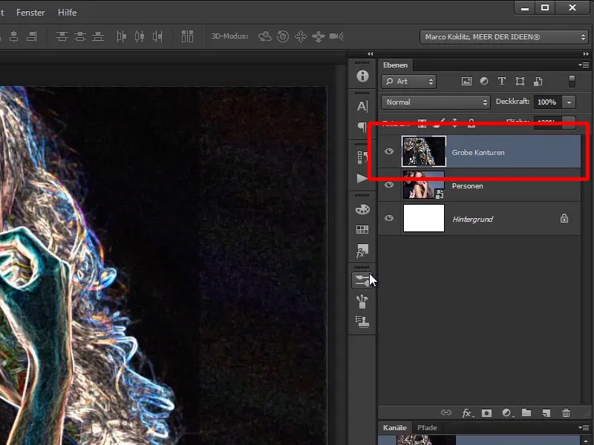Click distribute top edges icon
This screenshot has height=445, width=594.
62,36
